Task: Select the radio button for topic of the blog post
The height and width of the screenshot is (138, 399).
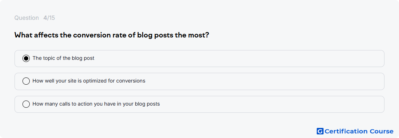Action: click(26, 58)
